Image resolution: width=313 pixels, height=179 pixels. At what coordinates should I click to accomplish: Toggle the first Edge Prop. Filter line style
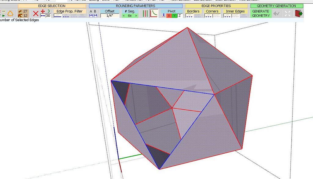point(57,15)
